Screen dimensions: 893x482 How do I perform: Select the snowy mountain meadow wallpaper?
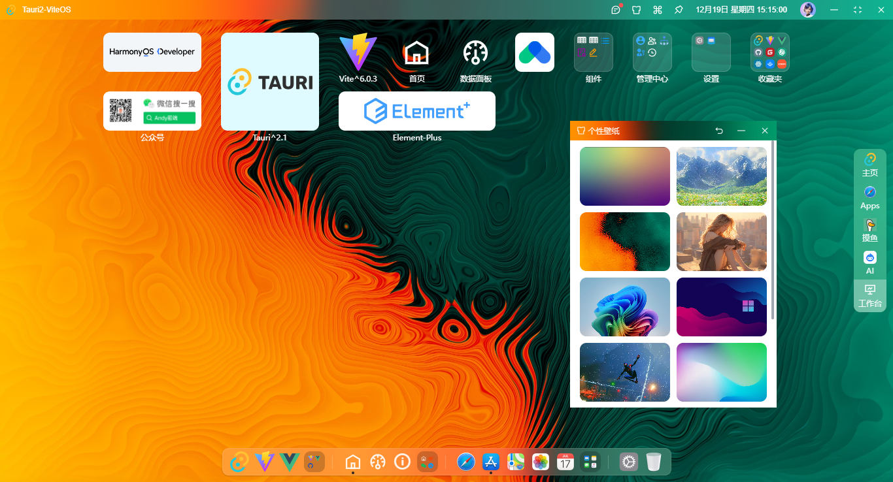coord(722,176)
